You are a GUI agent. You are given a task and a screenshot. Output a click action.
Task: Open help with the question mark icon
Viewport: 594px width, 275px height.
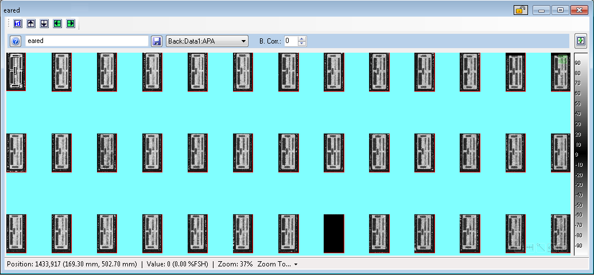coord(16,41)
